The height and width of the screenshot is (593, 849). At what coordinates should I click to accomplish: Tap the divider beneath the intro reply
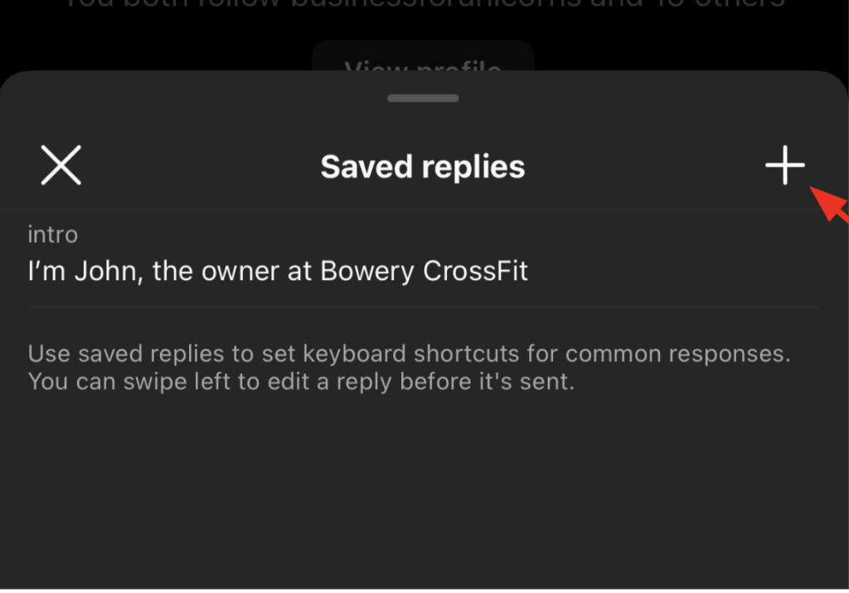pyautogui.click(x=423, y=307)
